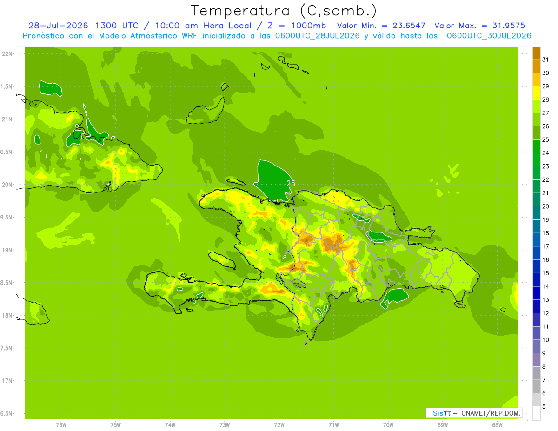Click blue legend swatch between 15 and 16
The width and height of the screenshot is (558, 431).
tap(536, 266)
